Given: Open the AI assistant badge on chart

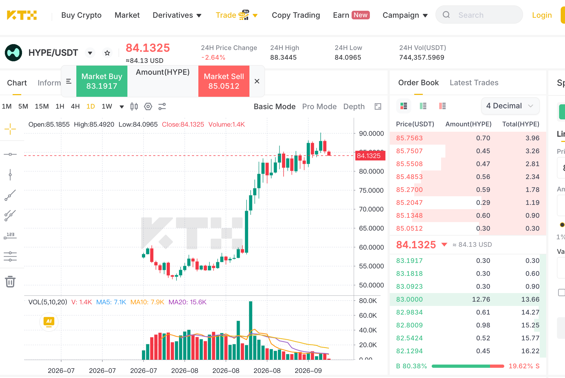Looking at the screenshot, I should click(x=49, y=322).
